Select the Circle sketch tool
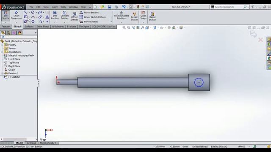This screenshot has height=152, width=271. tap(33, 12)
